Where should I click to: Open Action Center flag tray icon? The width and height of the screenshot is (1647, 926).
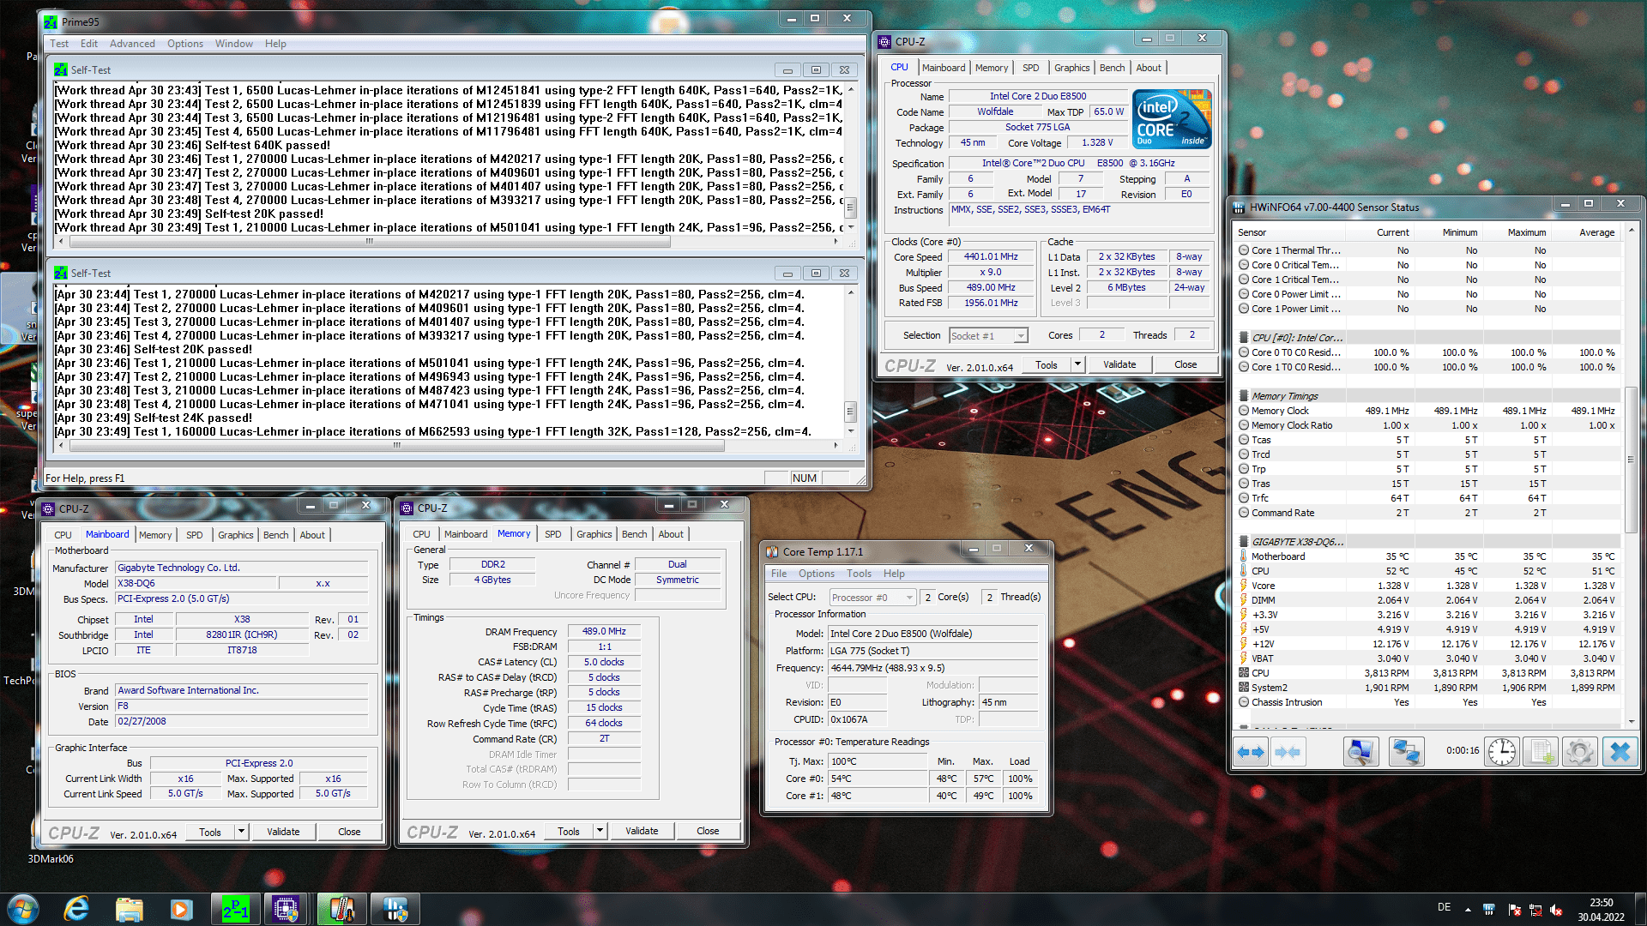click(1514, 909)
